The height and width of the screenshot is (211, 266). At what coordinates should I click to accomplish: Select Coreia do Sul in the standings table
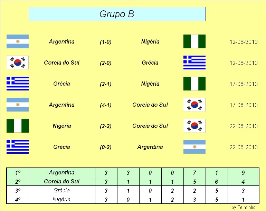click(x=62, y=182)
